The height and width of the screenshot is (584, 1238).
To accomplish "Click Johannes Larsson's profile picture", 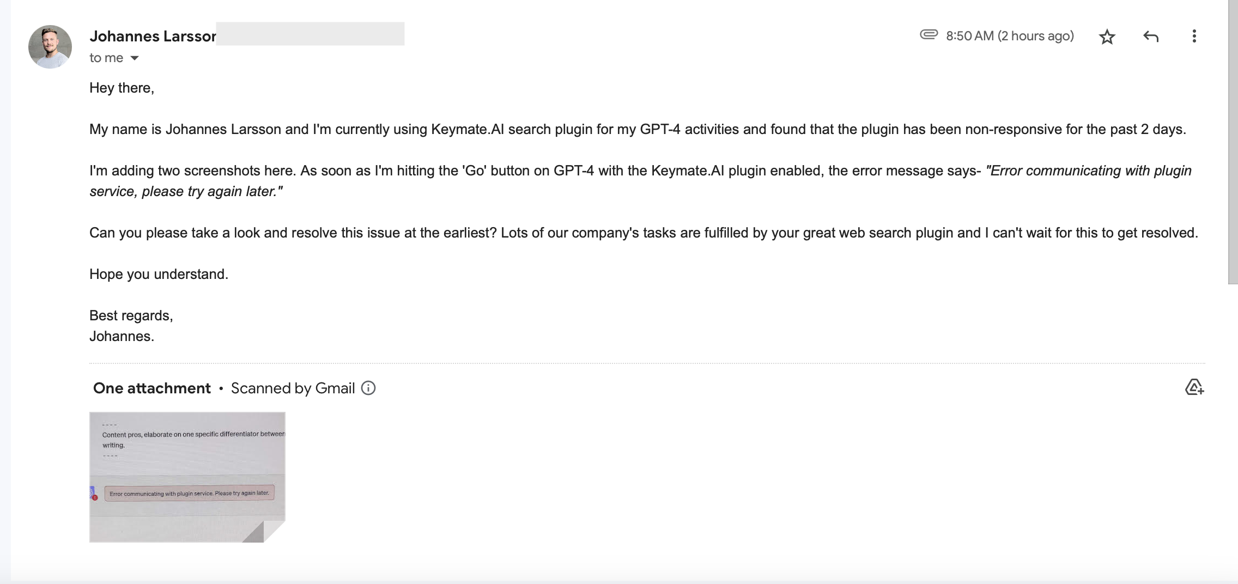I will pos(50,47).
